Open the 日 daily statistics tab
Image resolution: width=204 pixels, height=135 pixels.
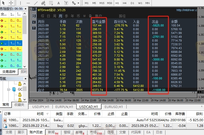(48, 16)
